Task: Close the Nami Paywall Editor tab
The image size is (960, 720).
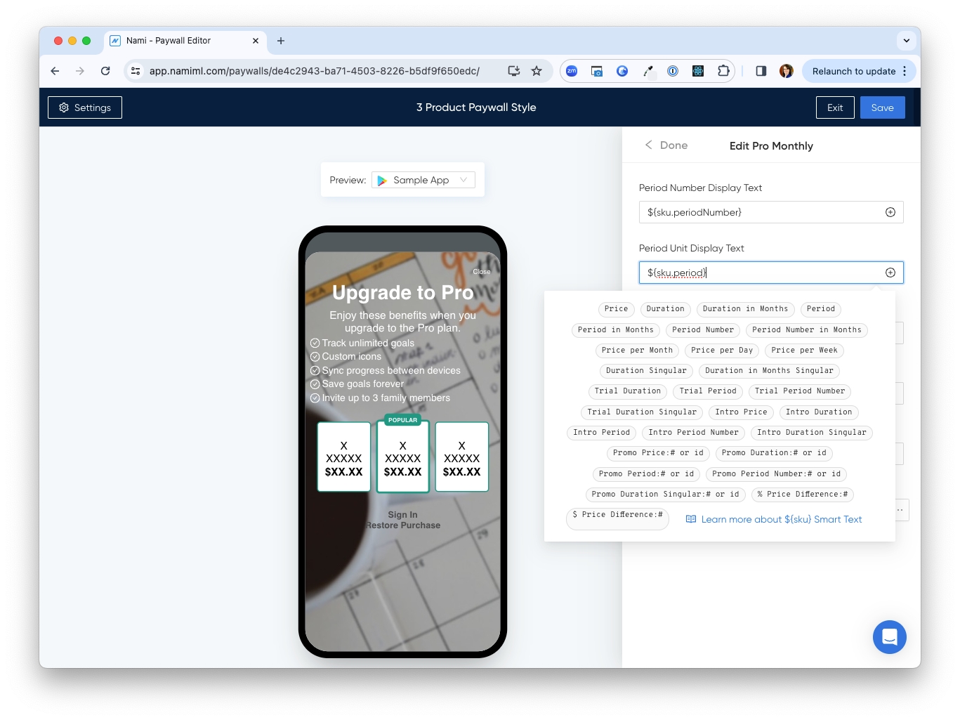Action: [256, 41]
